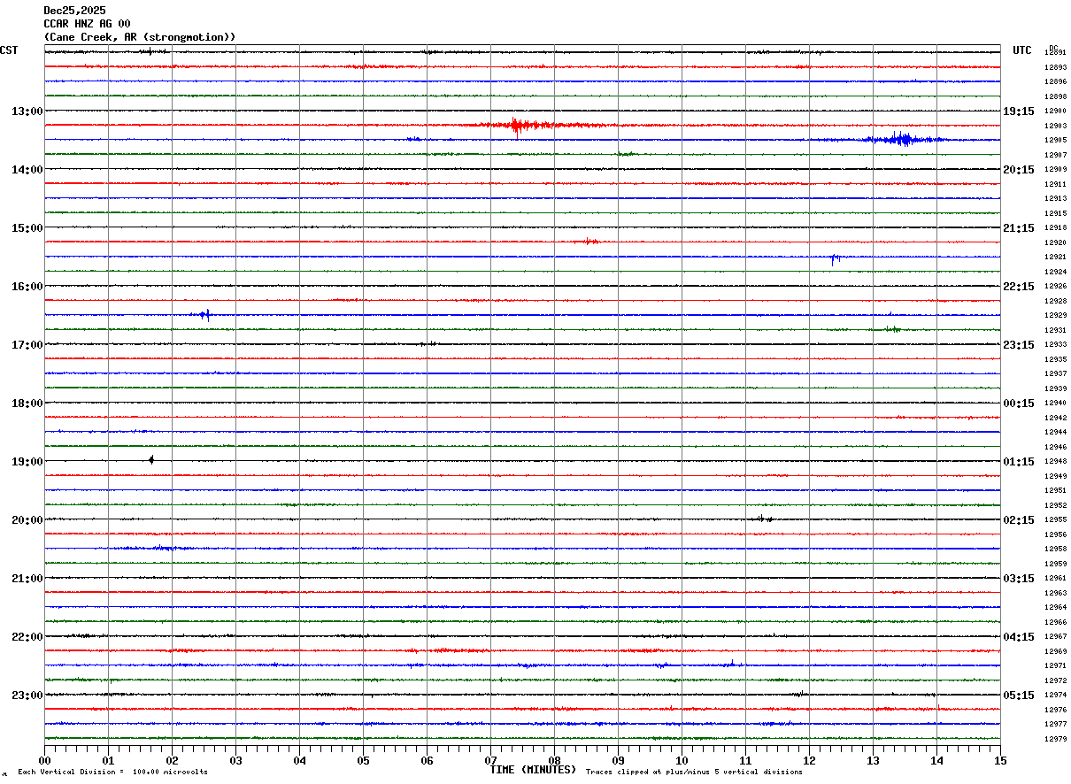The image size is (1071, 784).
Task: Click the Dec25,2025 date header
Action: [x=73, y=11]
